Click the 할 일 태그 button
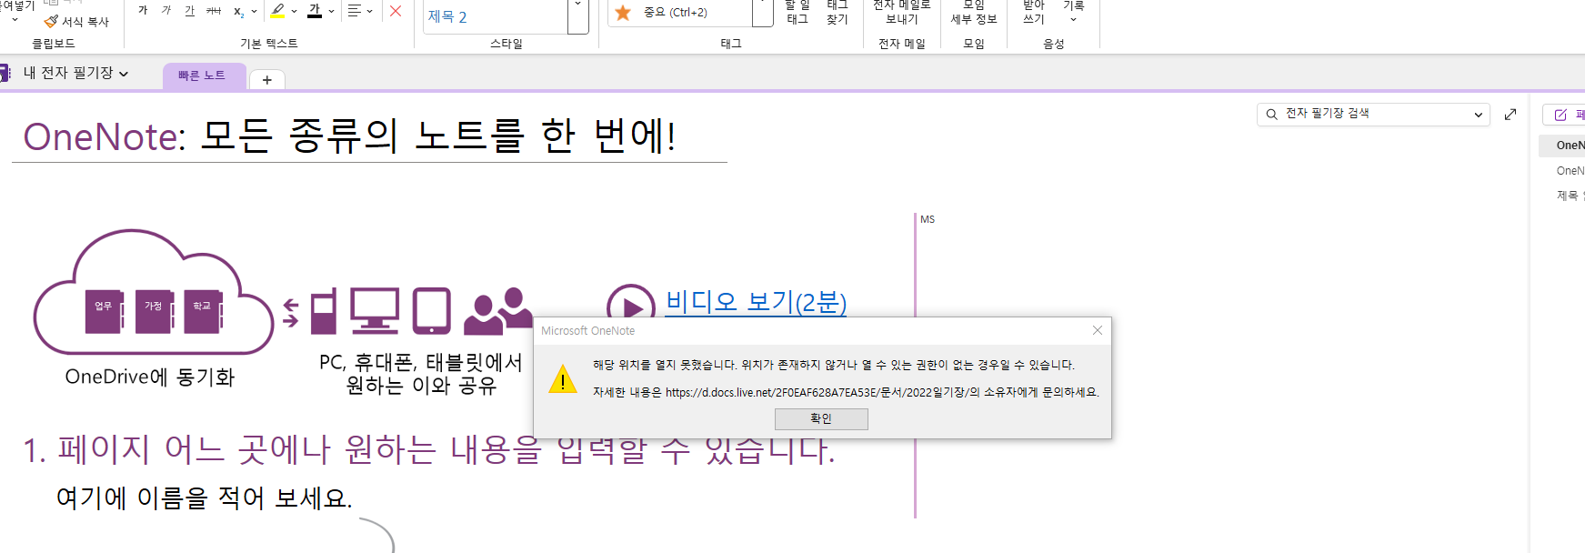The height and width of the screenshot is (553, 1585). [798, 13]
